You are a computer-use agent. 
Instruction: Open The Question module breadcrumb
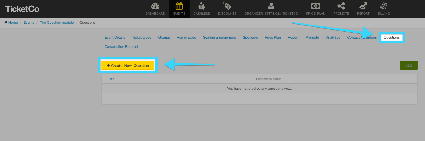point(57,23)
